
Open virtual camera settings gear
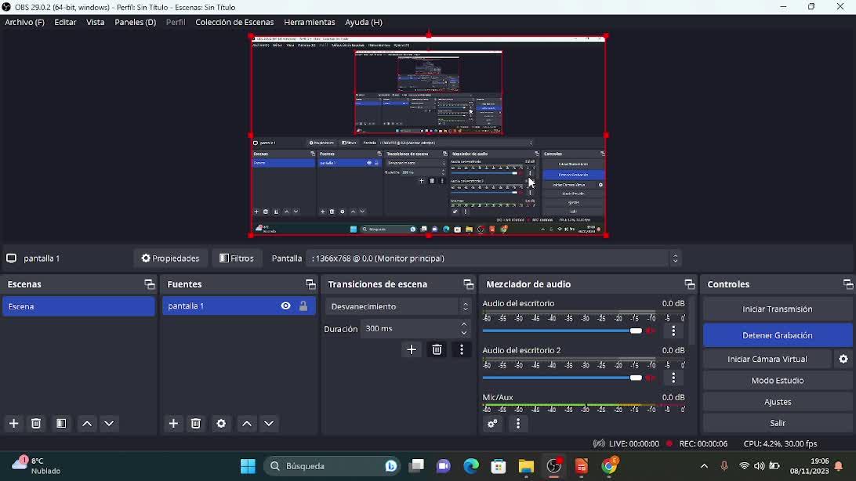(843, 360)
